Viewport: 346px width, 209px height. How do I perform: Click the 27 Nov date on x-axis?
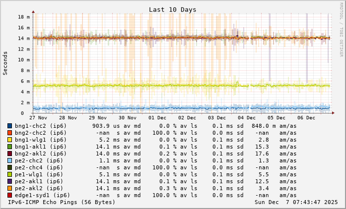click(38, 118)
